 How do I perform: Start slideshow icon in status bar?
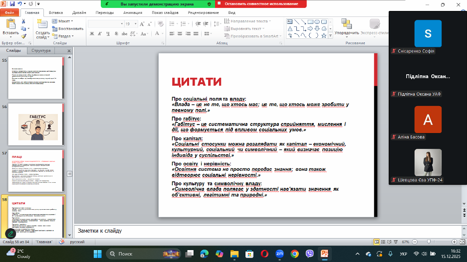[x=396, y=242]
